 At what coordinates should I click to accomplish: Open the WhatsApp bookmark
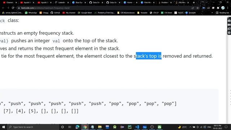click(31, 13)
